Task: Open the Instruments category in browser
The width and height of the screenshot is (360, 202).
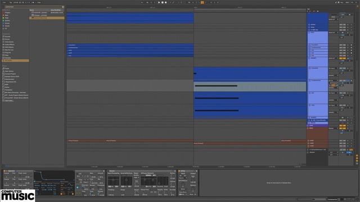Action: pyautogui.click(x=9, y=42)
